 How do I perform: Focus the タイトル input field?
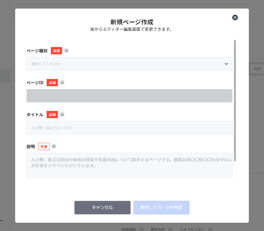coord(129,128)
